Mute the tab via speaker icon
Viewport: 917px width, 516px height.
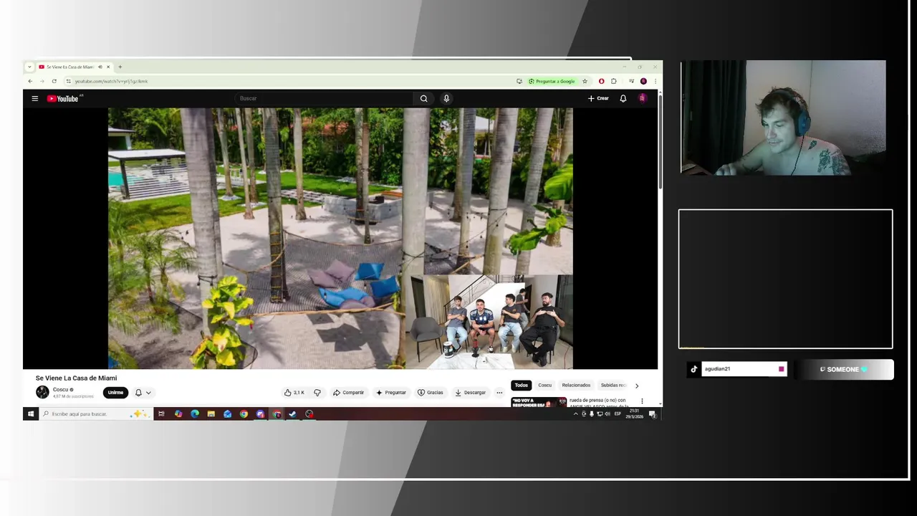[x=100, y=67]
